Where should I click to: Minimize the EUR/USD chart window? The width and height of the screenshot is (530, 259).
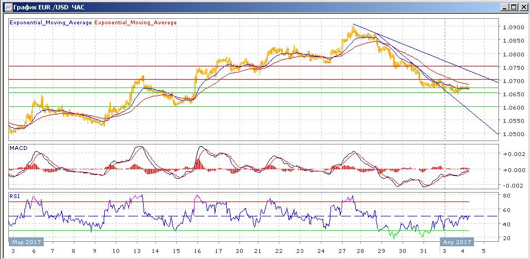click(505, 7)
